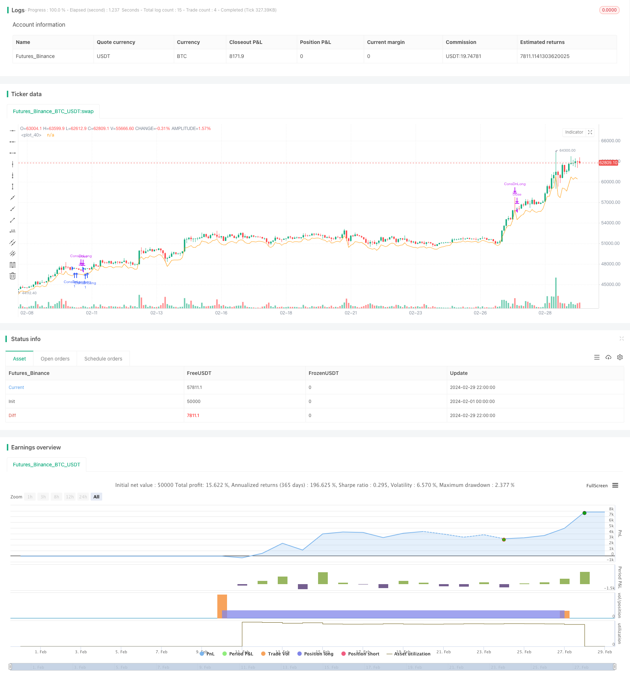The width and height of the screenshot is (630, 681).
Task: Click the cloud download icon in Status info
Action: pos(608,357)
